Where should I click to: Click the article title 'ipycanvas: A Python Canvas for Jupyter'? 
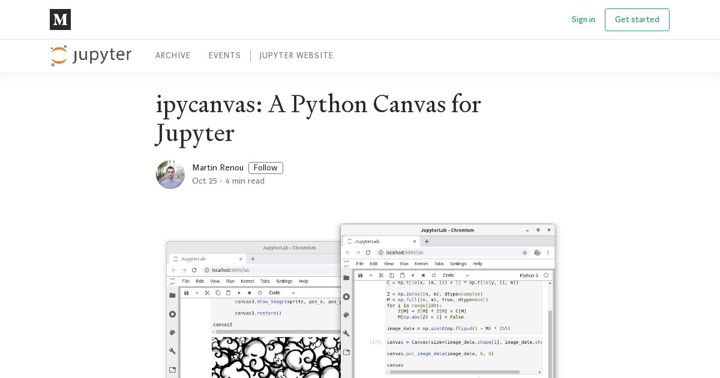[x=319, y=118]
